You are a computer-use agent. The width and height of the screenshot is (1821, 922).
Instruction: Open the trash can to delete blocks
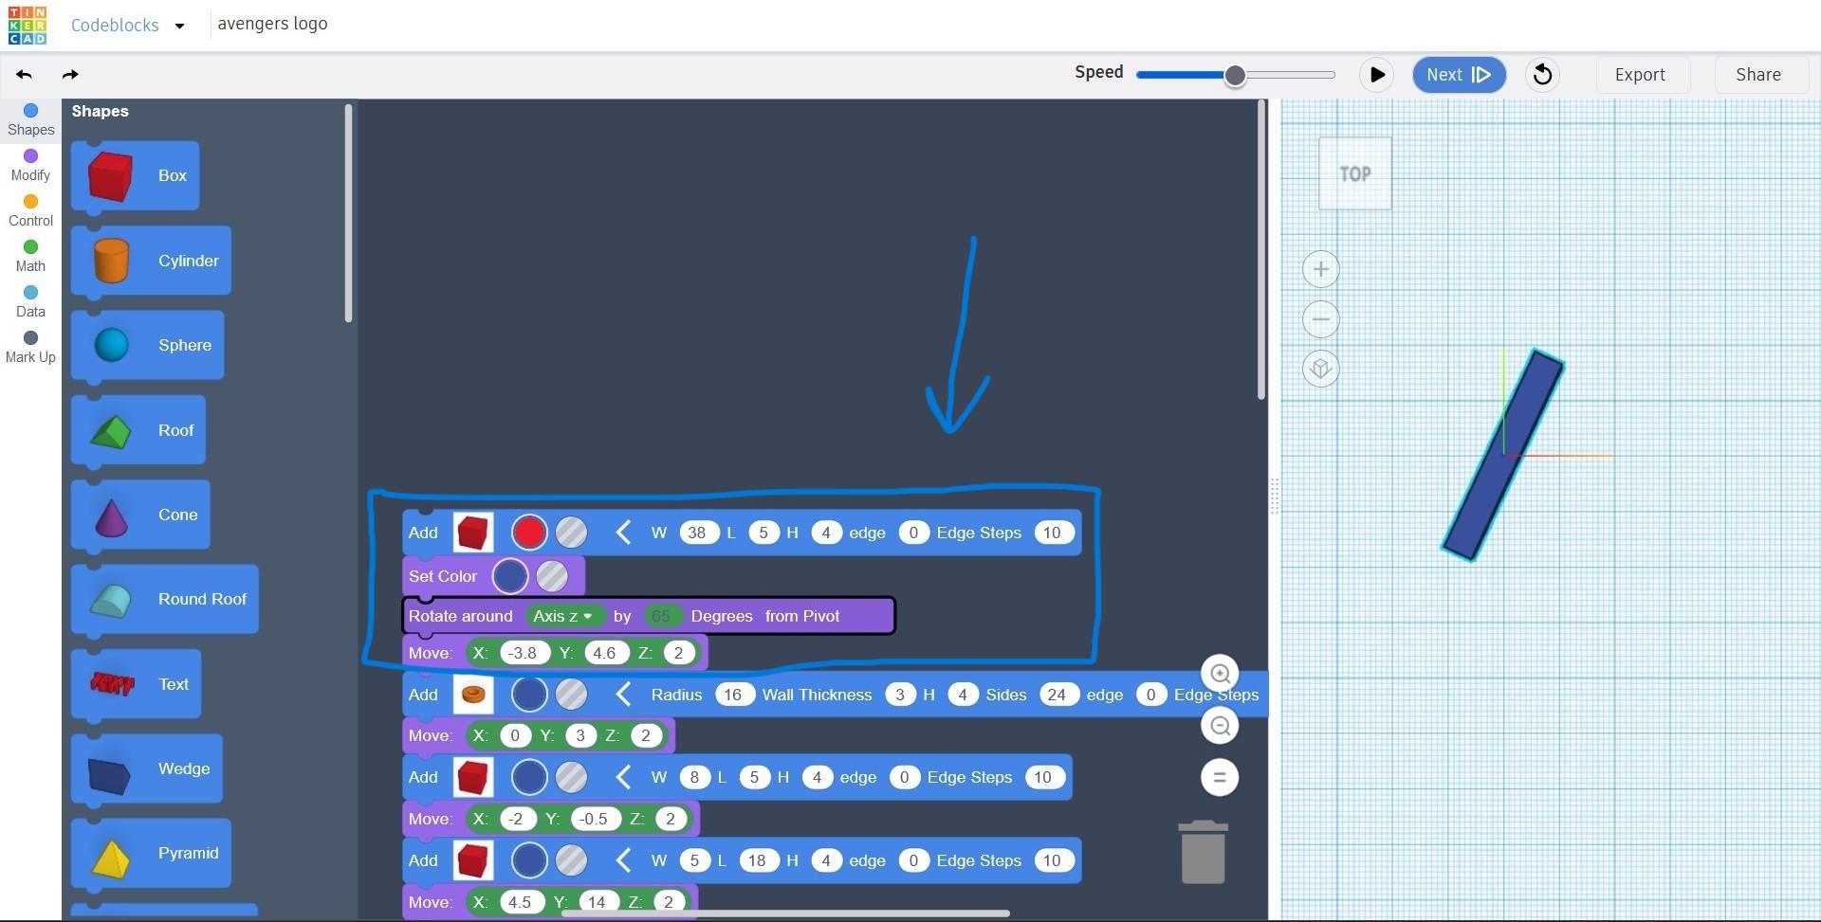[1202, 851]
